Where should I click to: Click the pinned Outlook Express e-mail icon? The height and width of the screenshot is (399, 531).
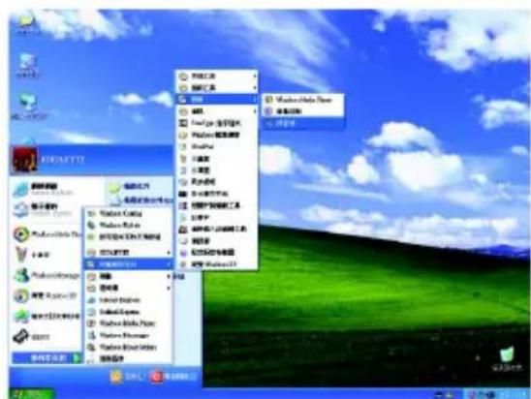[21, 209]
